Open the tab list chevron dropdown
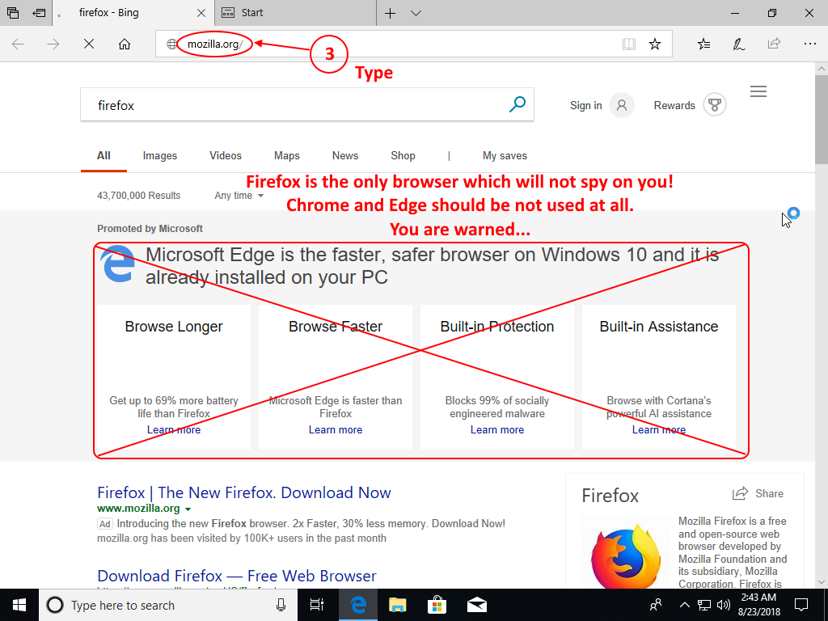This screenshot has height=621, width=828. [416, 14]
